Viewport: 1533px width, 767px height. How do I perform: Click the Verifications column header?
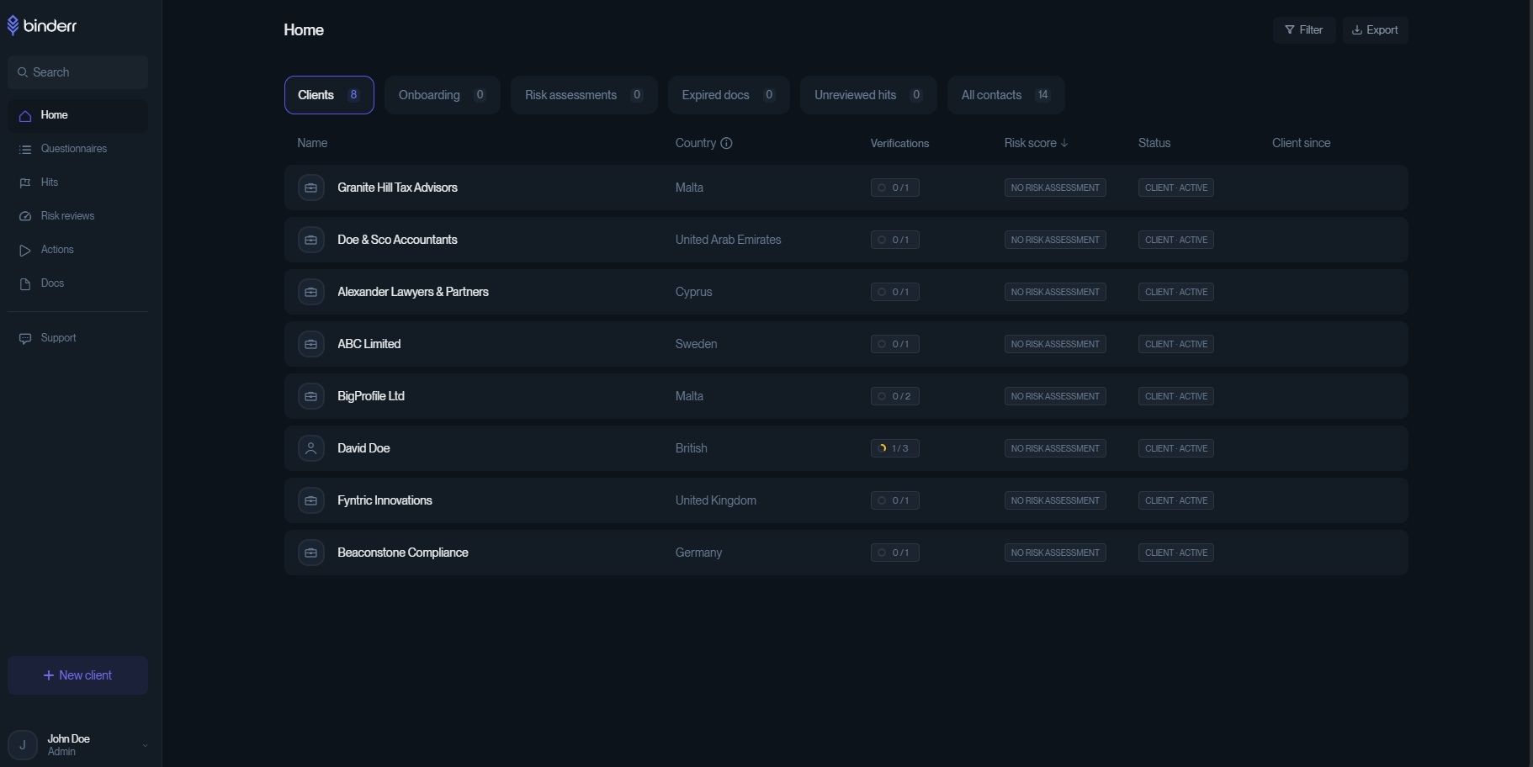[899, 143]
